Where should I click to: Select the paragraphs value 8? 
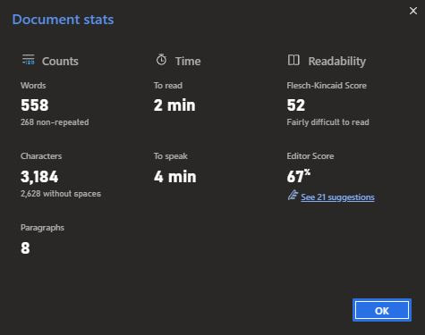(25, 248)
